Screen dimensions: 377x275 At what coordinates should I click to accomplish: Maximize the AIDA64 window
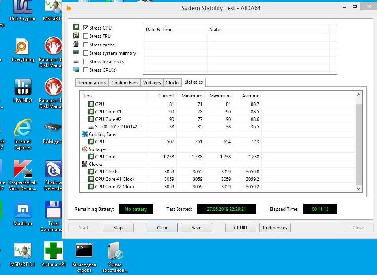pos(355,7)
